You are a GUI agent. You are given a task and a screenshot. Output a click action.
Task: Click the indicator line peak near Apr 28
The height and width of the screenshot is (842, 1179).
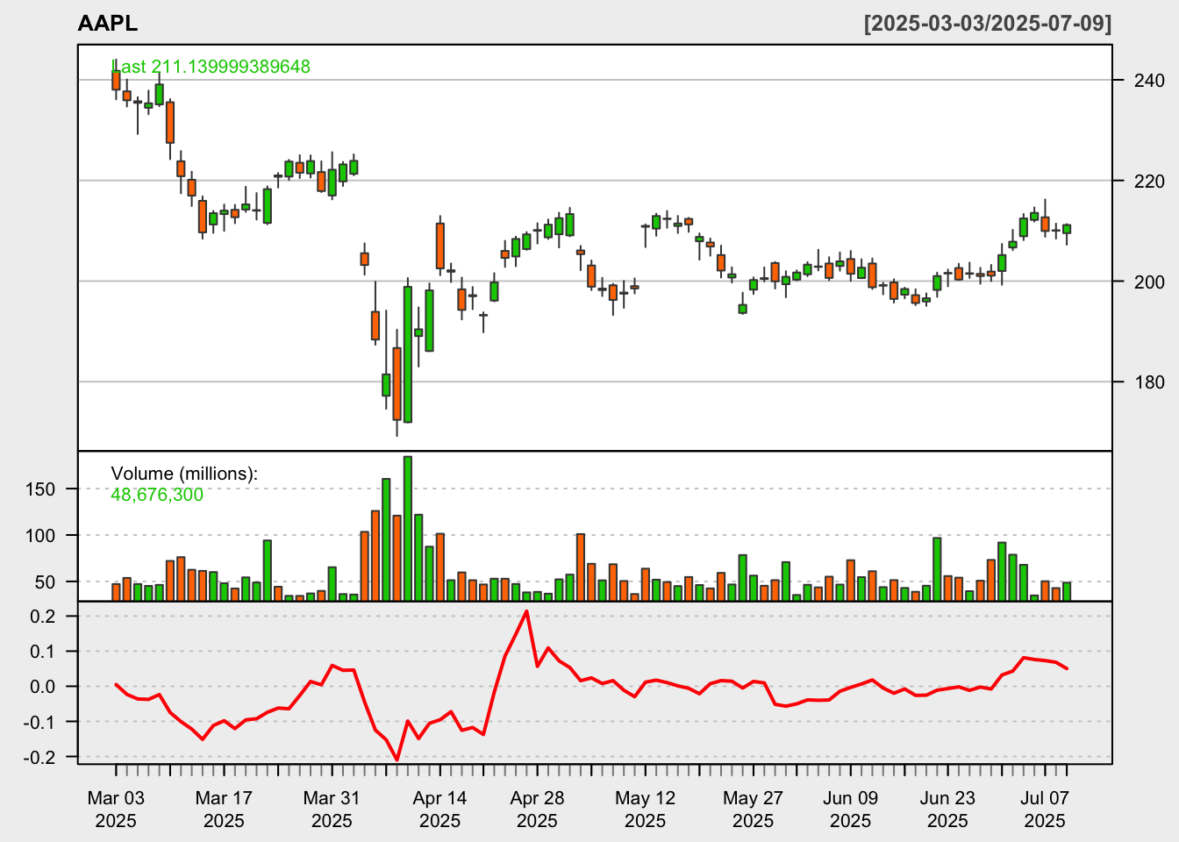[526, 611]
